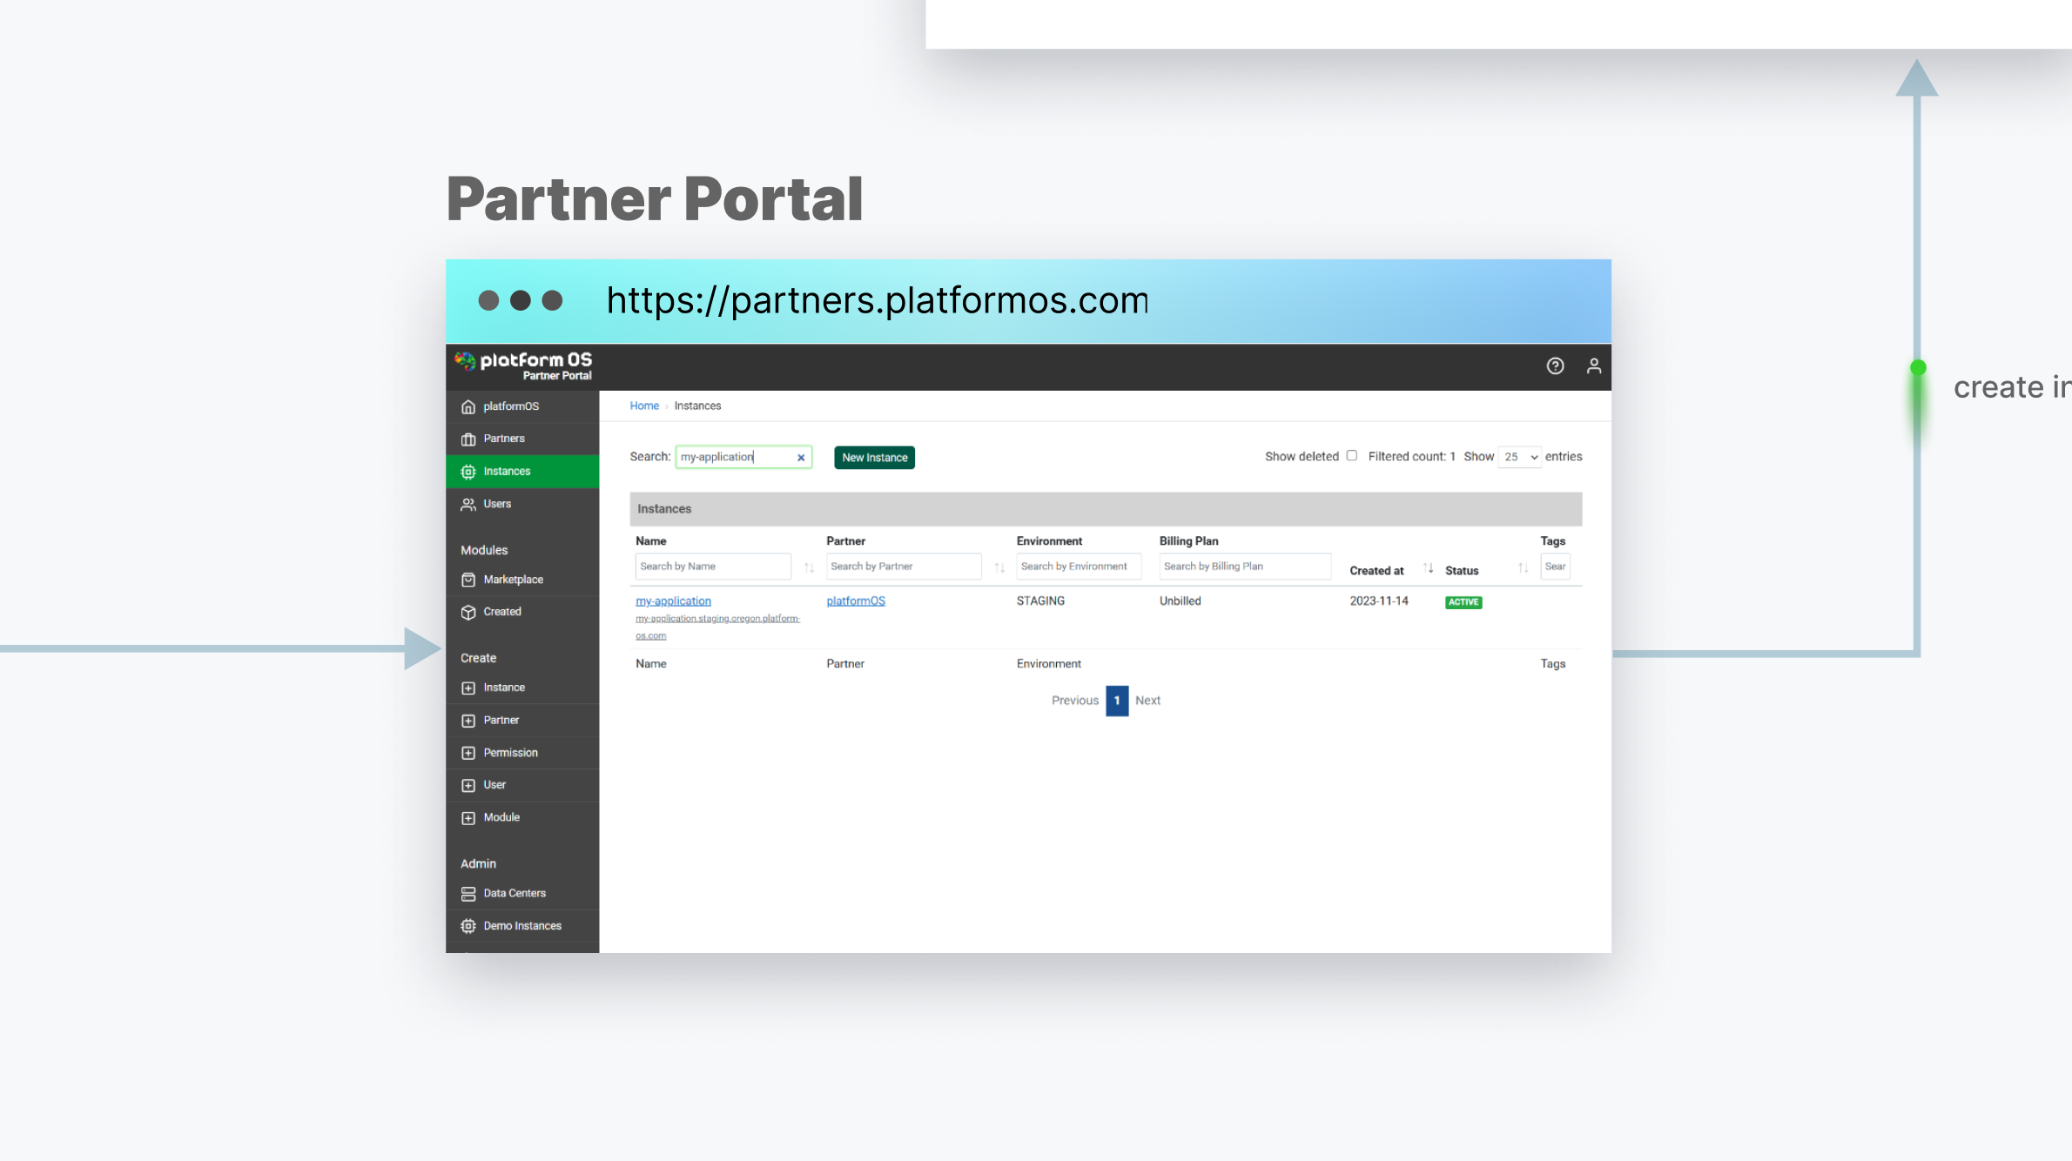Image resolution: width=2072 pixels, height=1161 pixels.
Task: Open the my-application instance link
Action: [673, 601]
